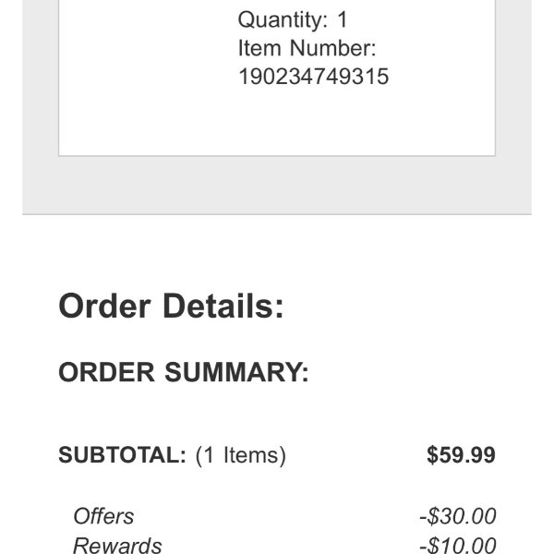Click the SUBTOTAL label

click(122, 454)
